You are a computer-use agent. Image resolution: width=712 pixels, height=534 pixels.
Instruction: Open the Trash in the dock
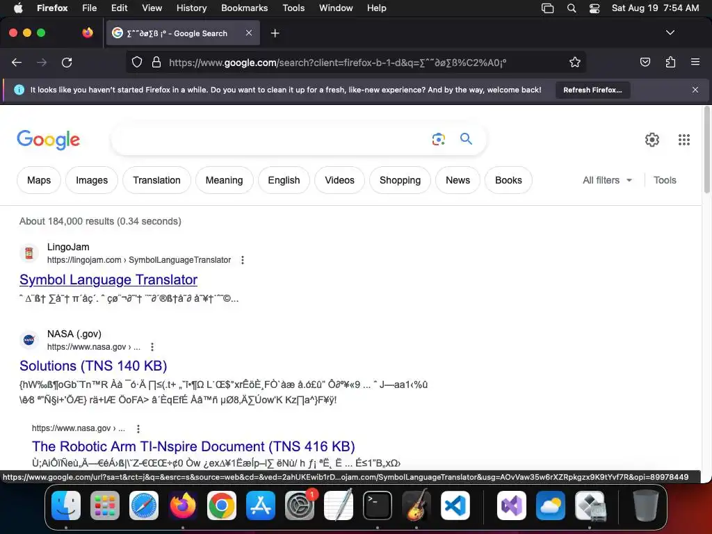coord(645,505)
